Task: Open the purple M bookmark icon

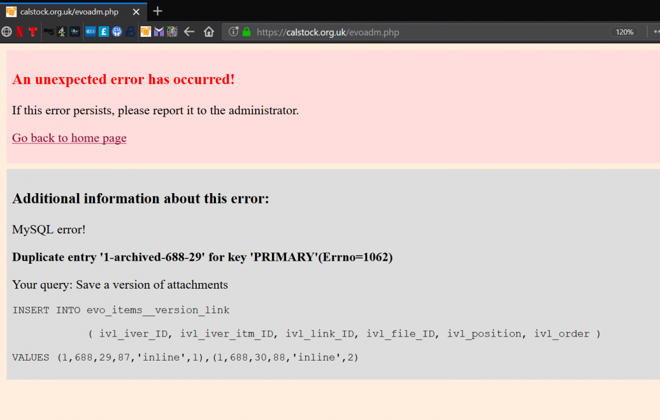Action: point(159,32)
